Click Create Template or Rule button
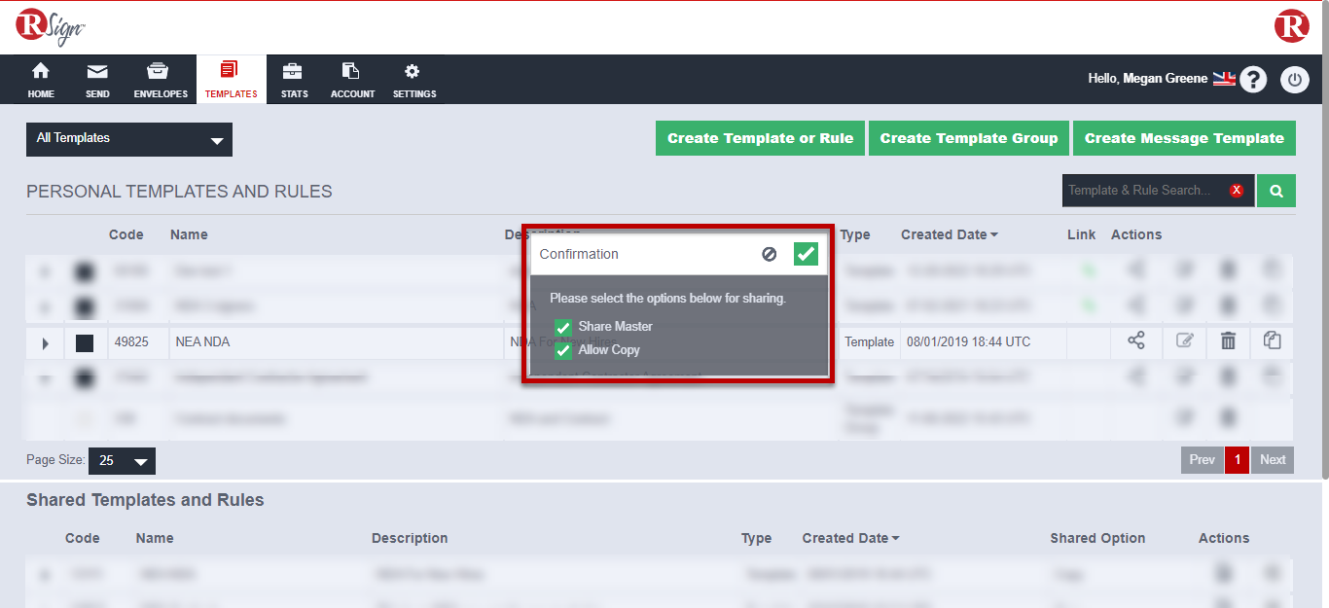The width and height of the screenshot is (1329, 608). coord(760,138)
